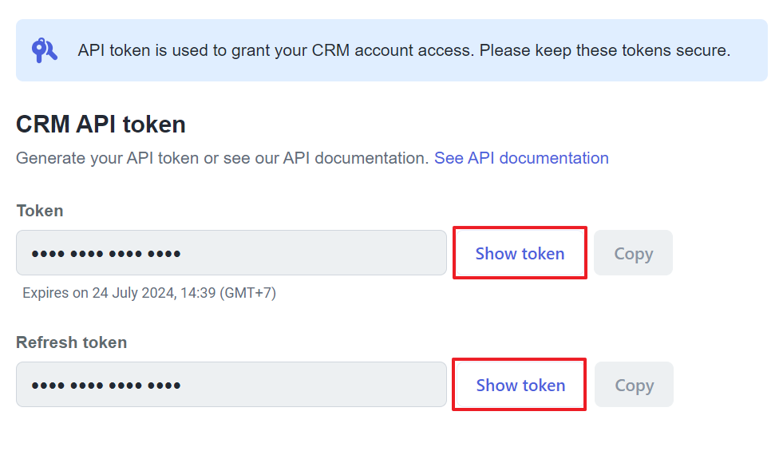
Task: Reveal the Token value with Show token
Action: click(x=520, y=253)
